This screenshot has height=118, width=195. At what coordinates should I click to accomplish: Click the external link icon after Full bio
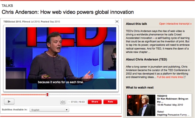coord(185,77)
